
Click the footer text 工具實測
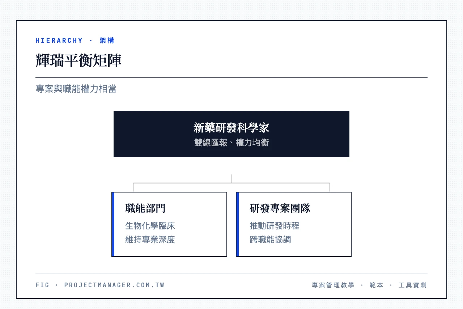pyautogui.click(x=413, y=285)
